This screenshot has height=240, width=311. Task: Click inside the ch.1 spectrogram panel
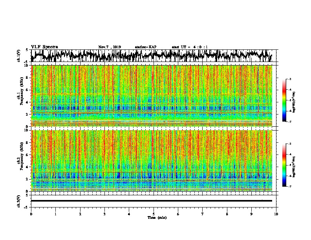coord(152,96)
